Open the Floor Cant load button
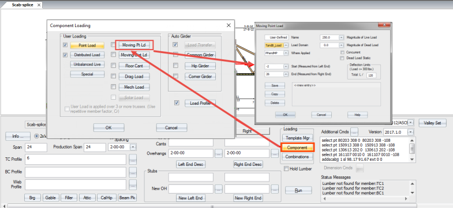Screen dimensions: 453x208 [134, 66]
